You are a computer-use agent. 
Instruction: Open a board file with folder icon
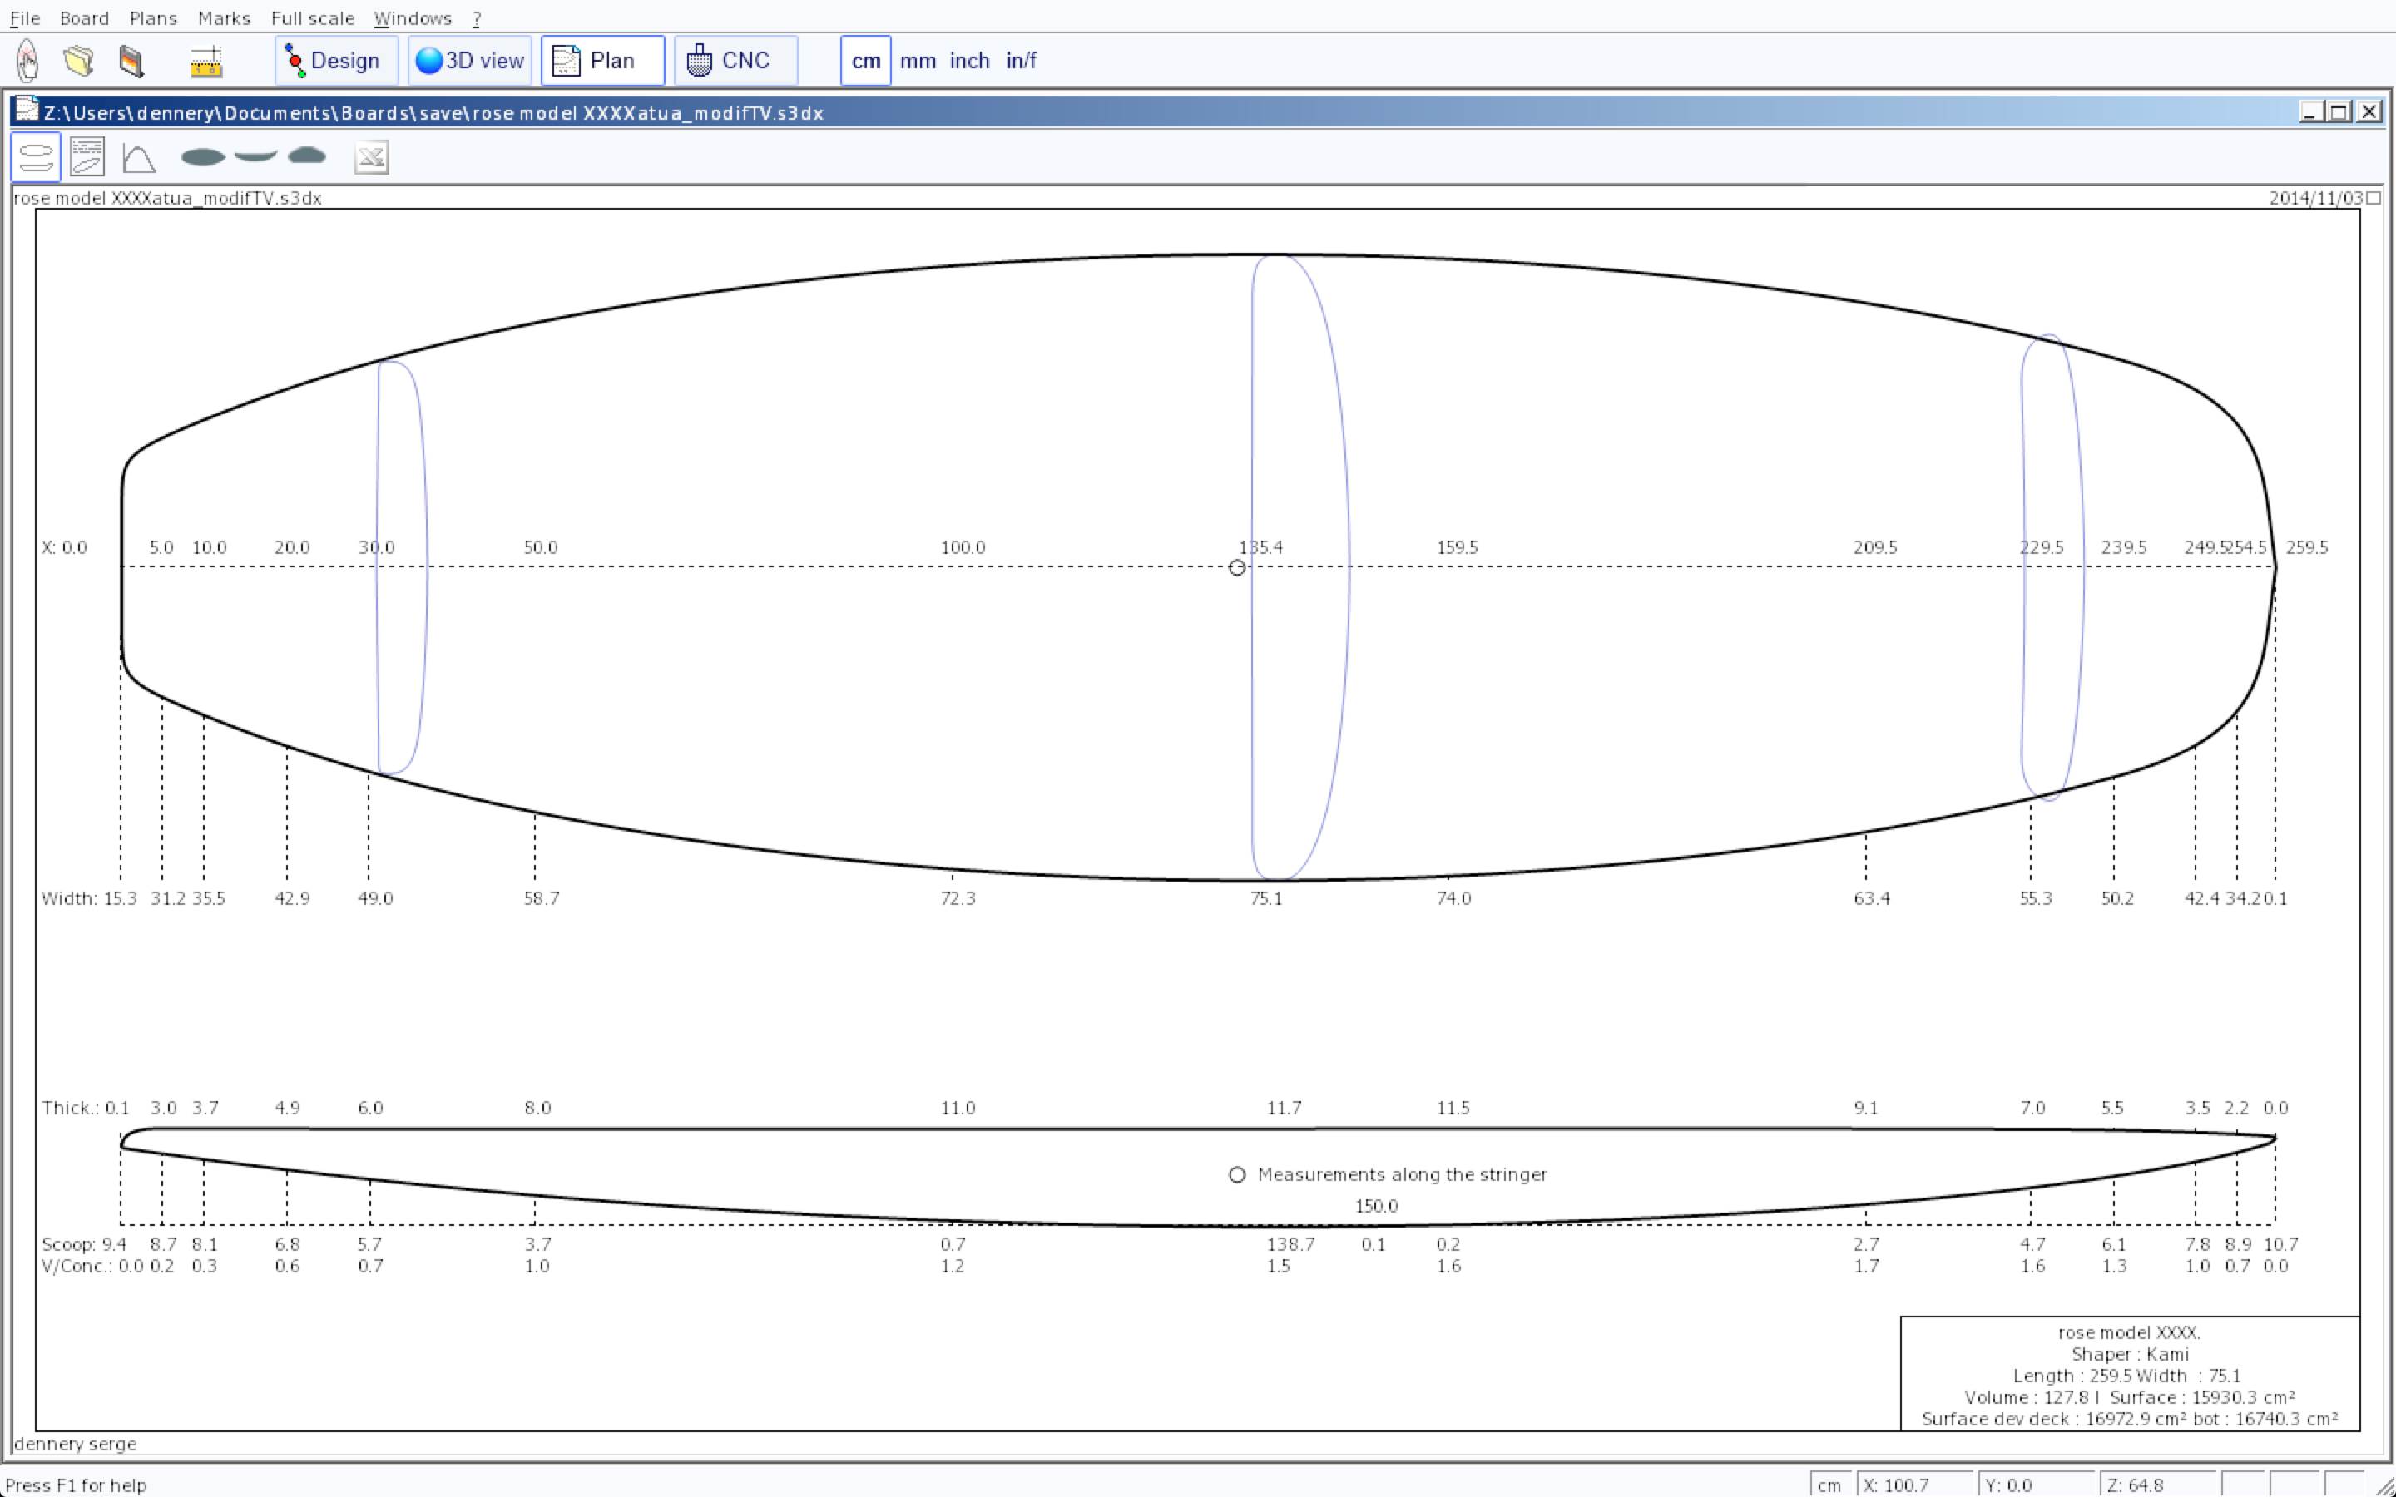pyautogui.click(x=78, y=61)
